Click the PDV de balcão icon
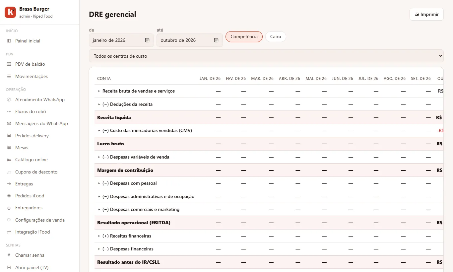 point(9,64)
